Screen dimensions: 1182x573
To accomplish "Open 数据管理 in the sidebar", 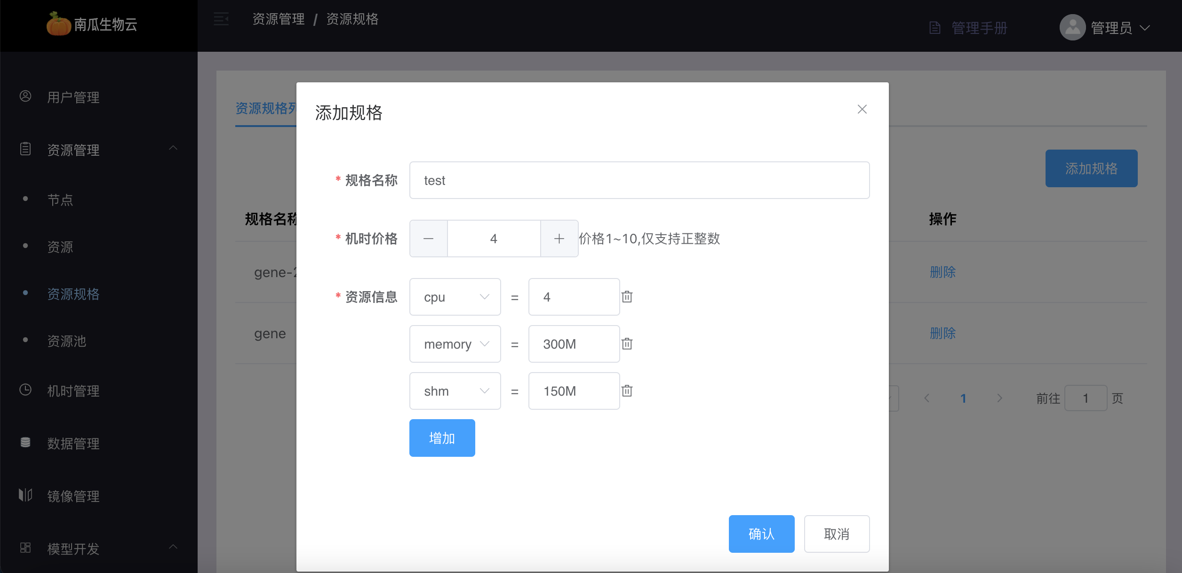I will click(x=73, y=444).
